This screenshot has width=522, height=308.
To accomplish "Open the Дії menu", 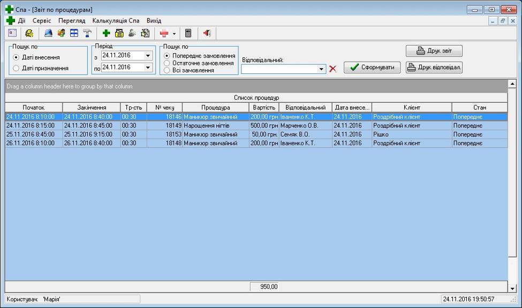I will [21, 21].
